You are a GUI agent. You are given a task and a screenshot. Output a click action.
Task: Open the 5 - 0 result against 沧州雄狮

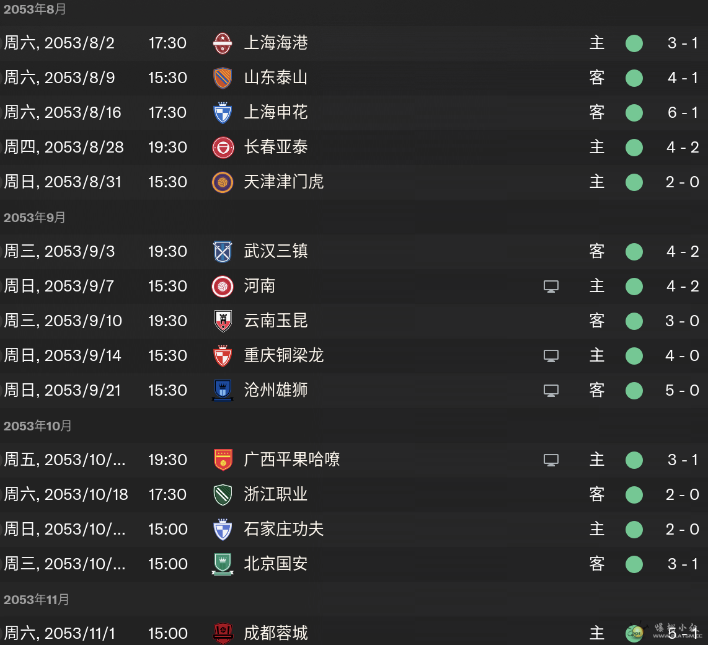coord(682,390)
